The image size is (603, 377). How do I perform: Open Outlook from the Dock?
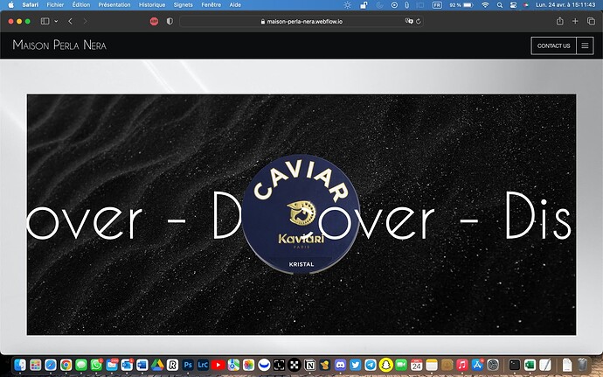click(127, 364)
